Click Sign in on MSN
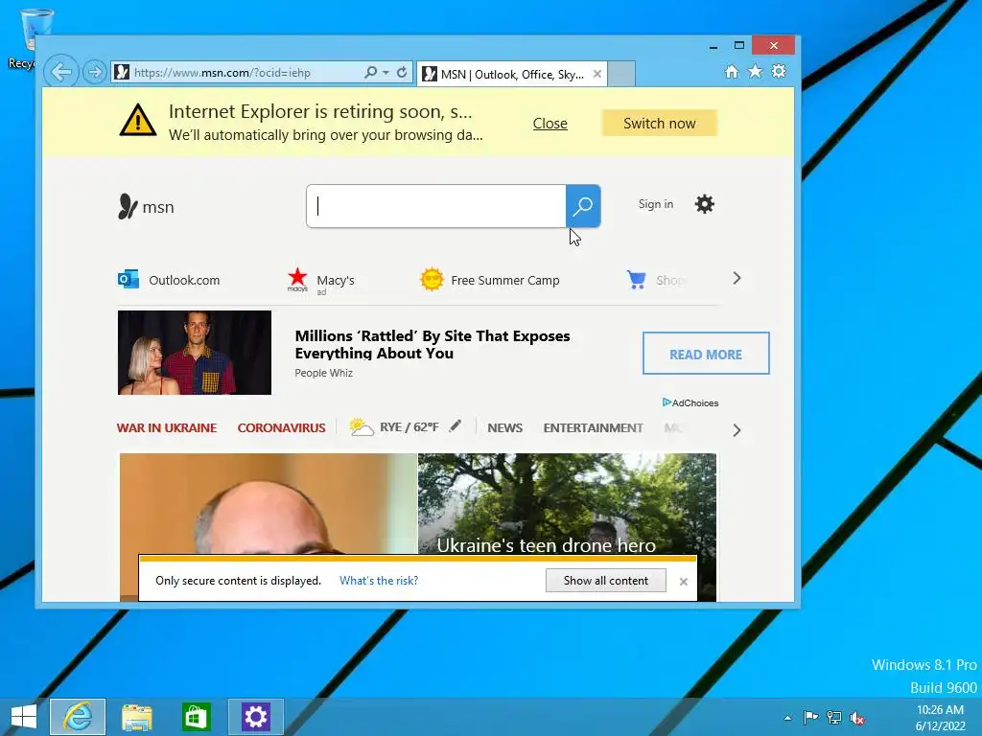Image resolution: width=982 pixels, height=736 pixels. pos(656,204)
